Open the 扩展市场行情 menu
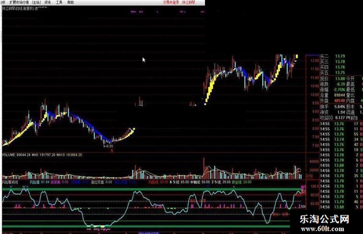This screenshot has height=234, width=363. (19, 2)
